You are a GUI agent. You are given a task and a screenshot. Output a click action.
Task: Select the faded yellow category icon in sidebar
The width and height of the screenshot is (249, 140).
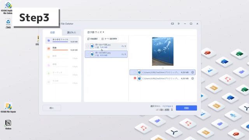pos(49,57)
